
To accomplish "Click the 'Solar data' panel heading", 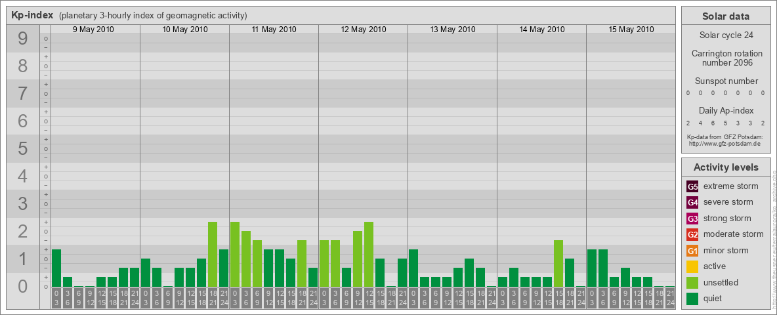I will (726, 16).
